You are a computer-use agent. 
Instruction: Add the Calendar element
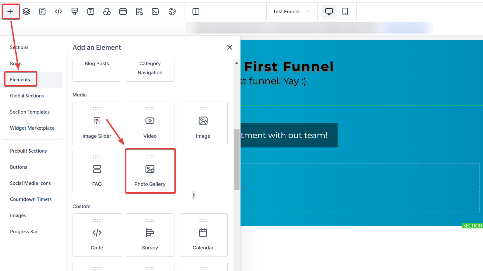[203, 235]
